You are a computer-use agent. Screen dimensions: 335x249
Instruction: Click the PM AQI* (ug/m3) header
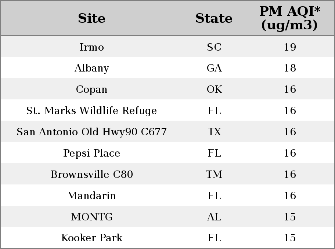point(290,18)
